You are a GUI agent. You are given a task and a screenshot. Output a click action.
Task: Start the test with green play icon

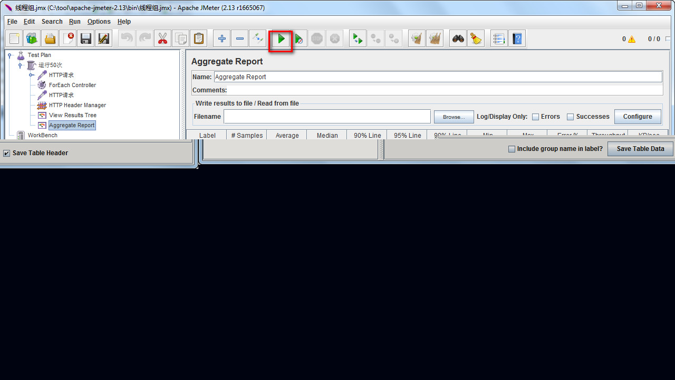pyautogui.click(x=281, y=39)
